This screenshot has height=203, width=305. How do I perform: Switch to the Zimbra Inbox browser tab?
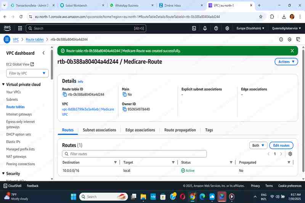(181, 5)
